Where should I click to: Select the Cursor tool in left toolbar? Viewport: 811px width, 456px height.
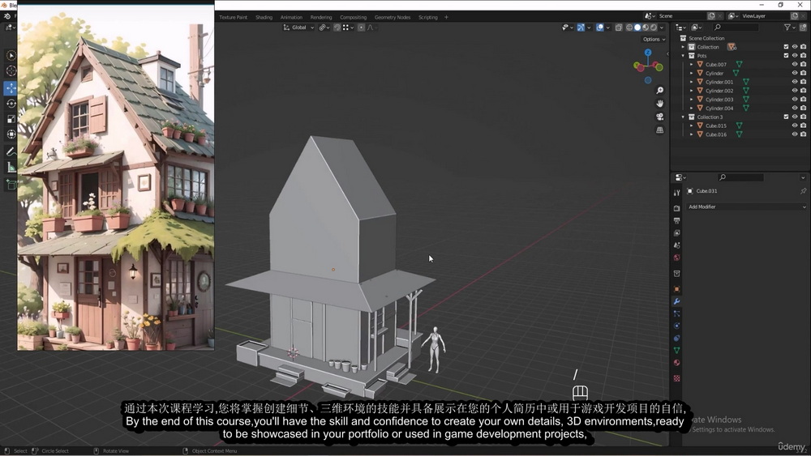11,70
